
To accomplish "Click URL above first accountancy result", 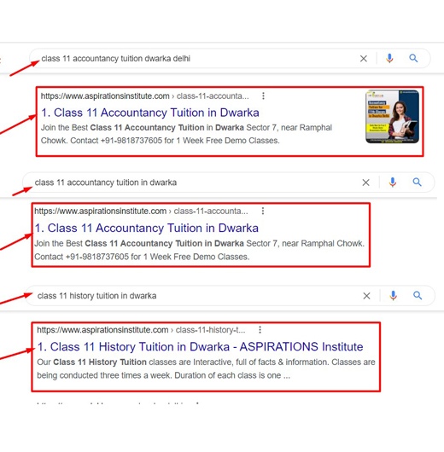I will click(144, 96).
